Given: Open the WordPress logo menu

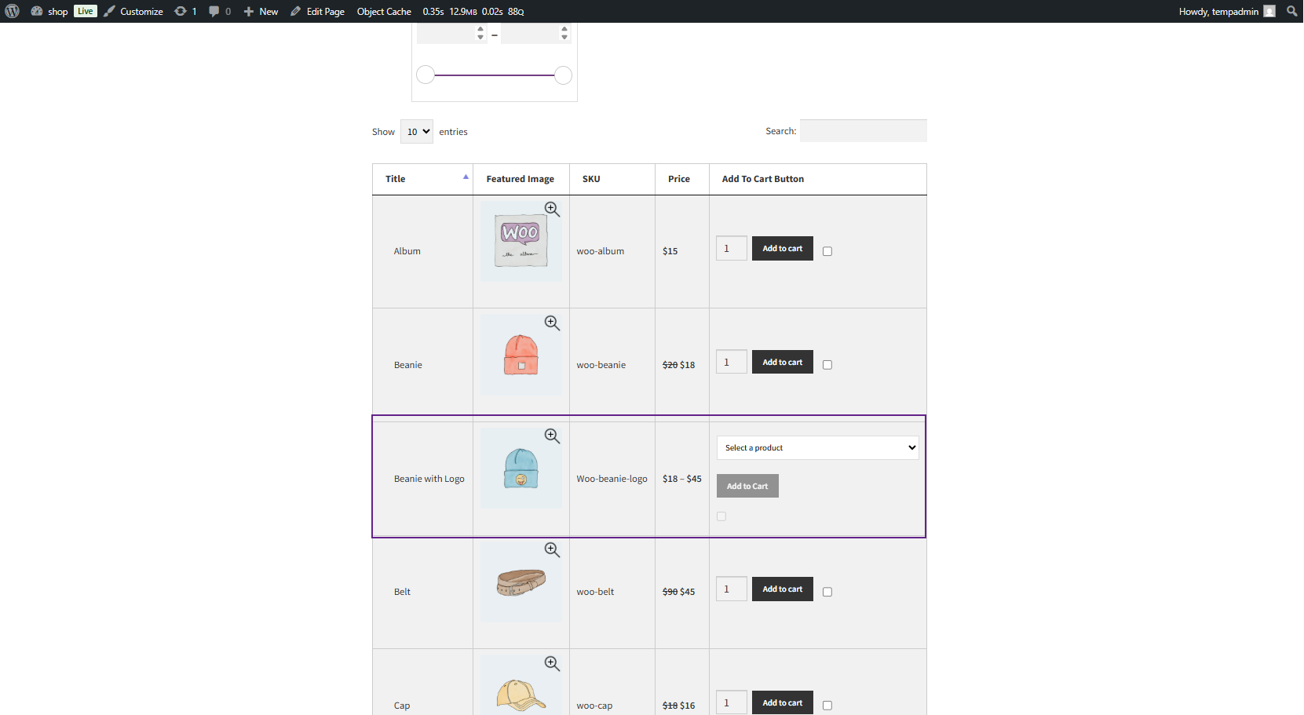Looking at the screenshot, I should (x=12, y=11).
